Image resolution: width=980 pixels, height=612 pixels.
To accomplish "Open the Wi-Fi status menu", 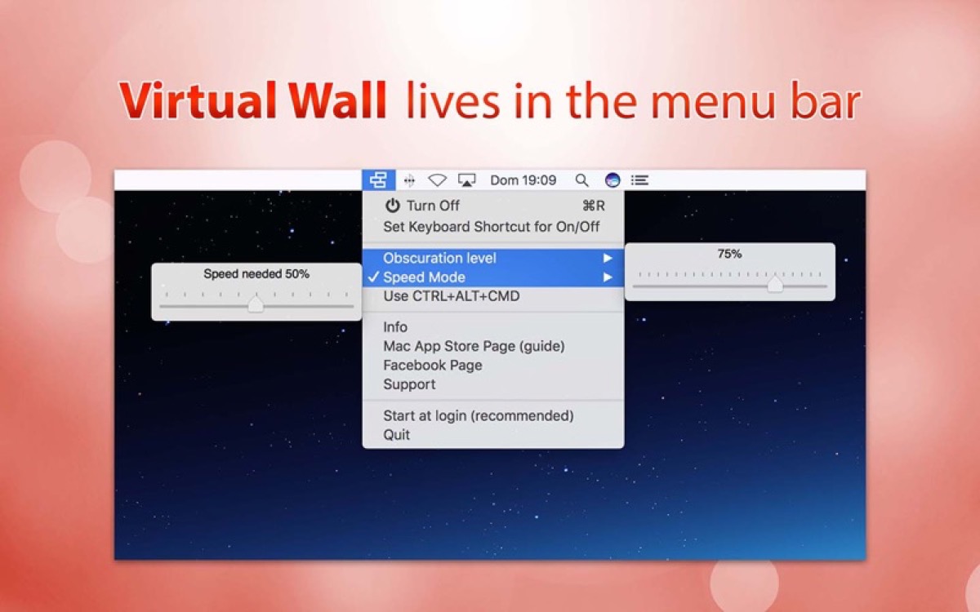I will pos(438,180).
